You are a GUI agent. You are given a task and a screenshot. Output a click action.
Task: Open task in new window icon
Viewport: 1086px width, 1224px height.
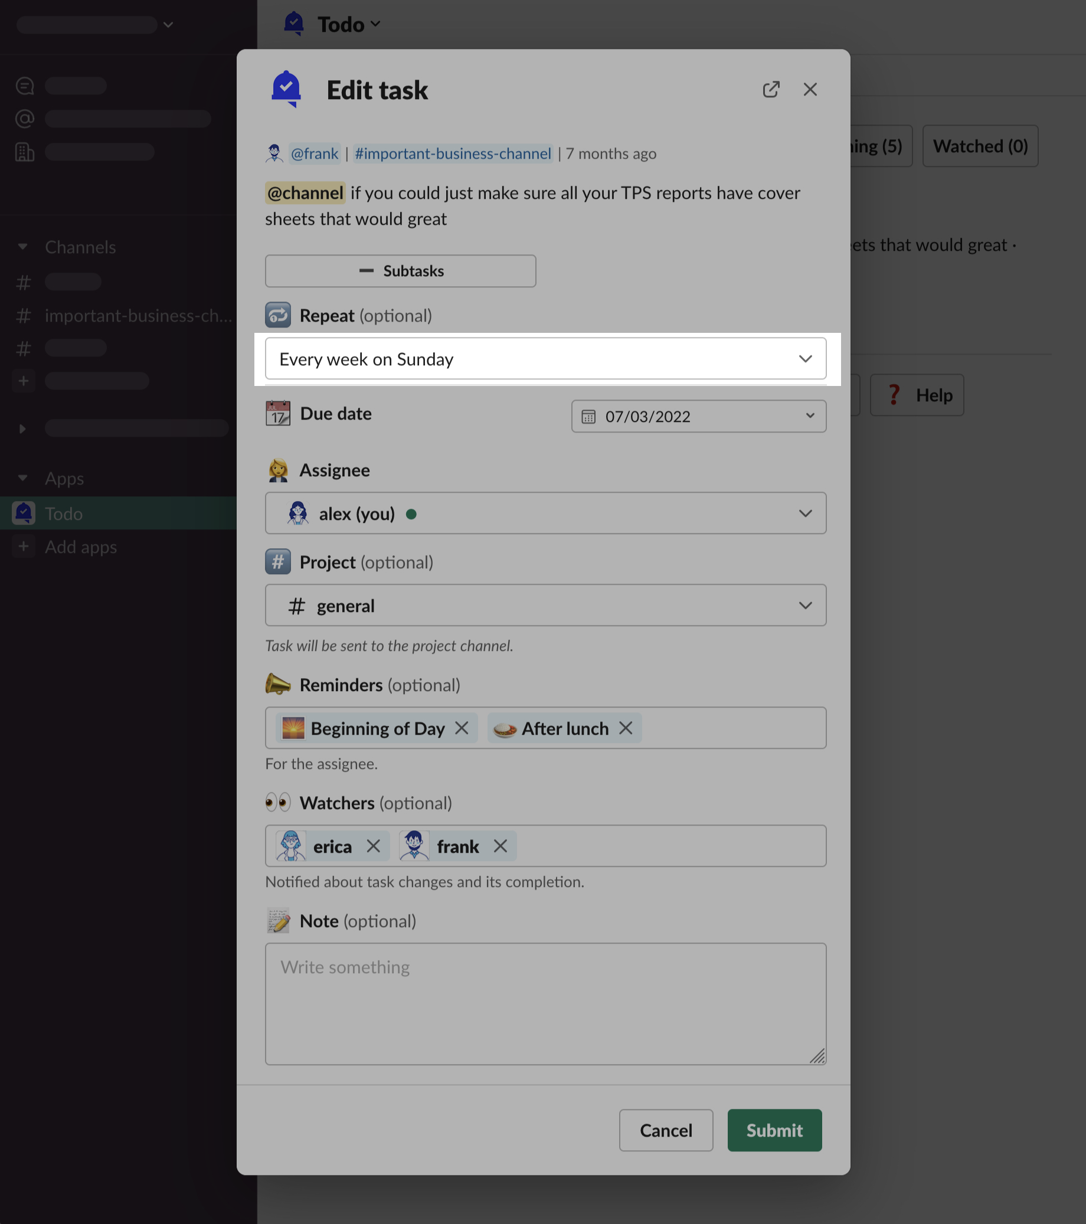(x=771, y=90)
